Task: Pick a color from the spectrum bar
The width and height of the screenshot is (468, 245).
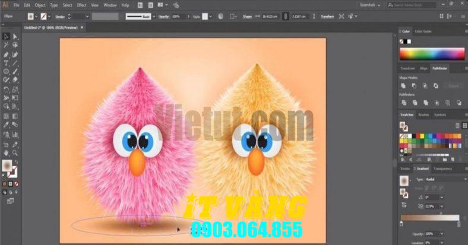Action: click(x=432, y=54)
